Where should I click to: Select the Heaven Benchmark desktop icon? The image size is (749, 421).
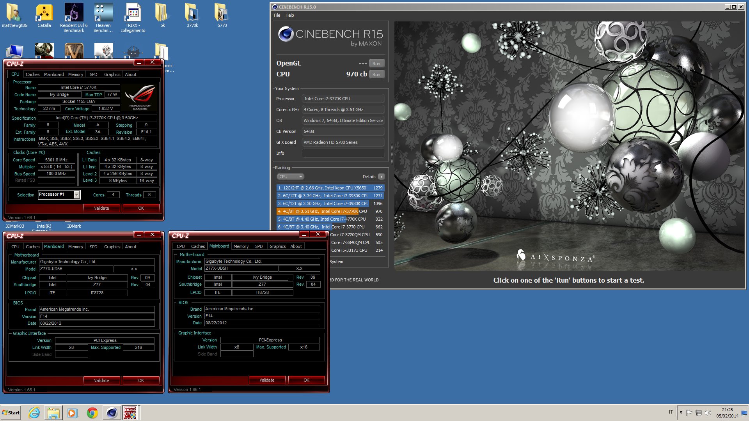click(x=103, y=18)
